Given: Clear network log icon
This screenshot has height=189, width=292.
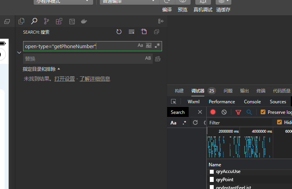Looking at the screenshot, I should pos(224,112).
